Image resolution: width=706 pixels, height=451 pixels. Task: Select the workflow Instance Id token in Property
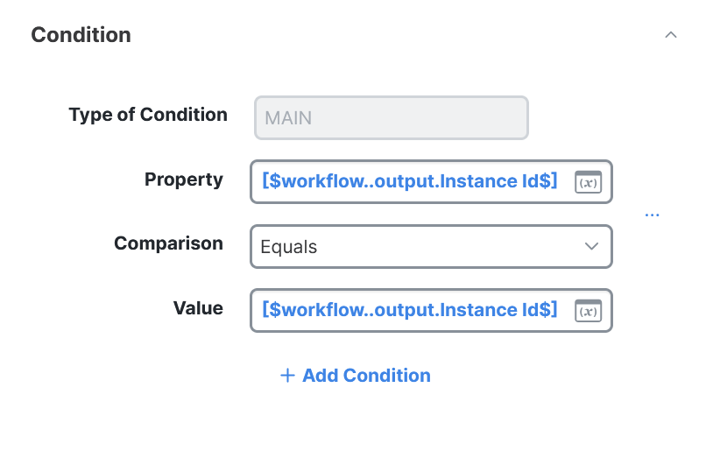pos(409,181)
